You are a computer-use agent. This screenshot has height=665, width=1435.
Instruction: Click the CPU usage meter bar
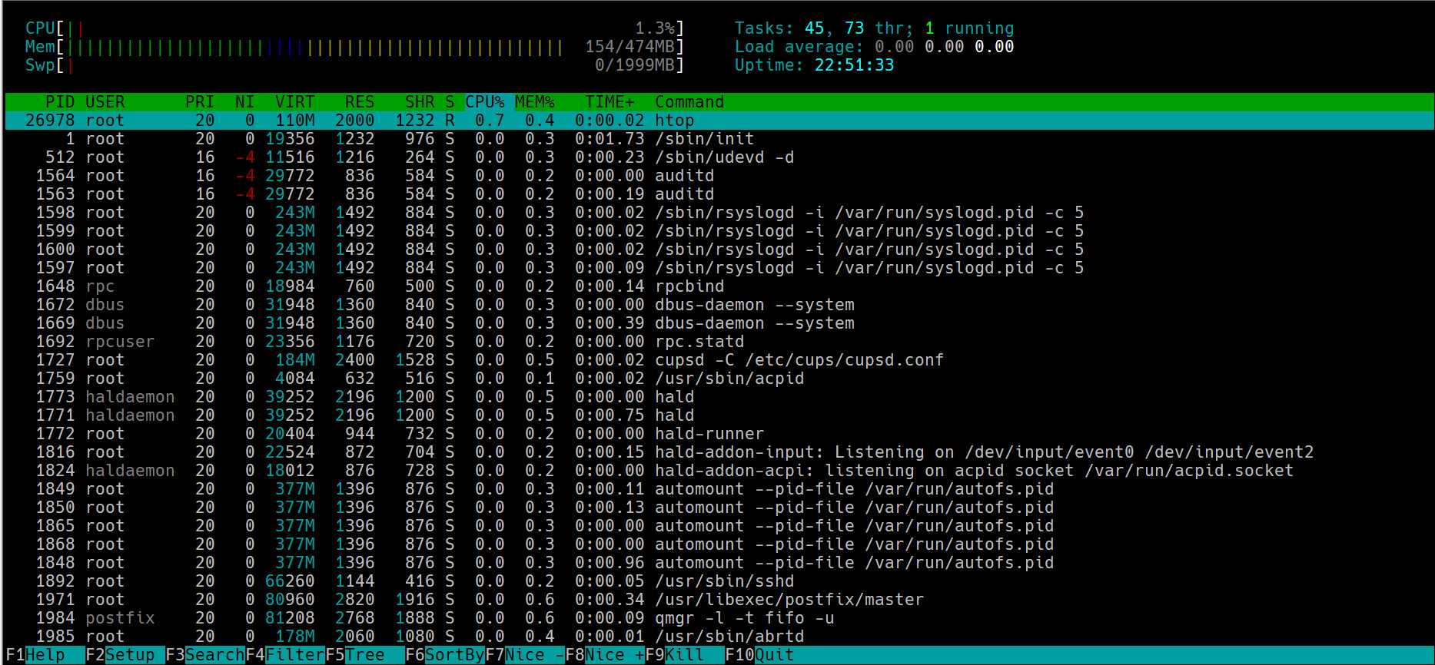(x=354, y=28)
